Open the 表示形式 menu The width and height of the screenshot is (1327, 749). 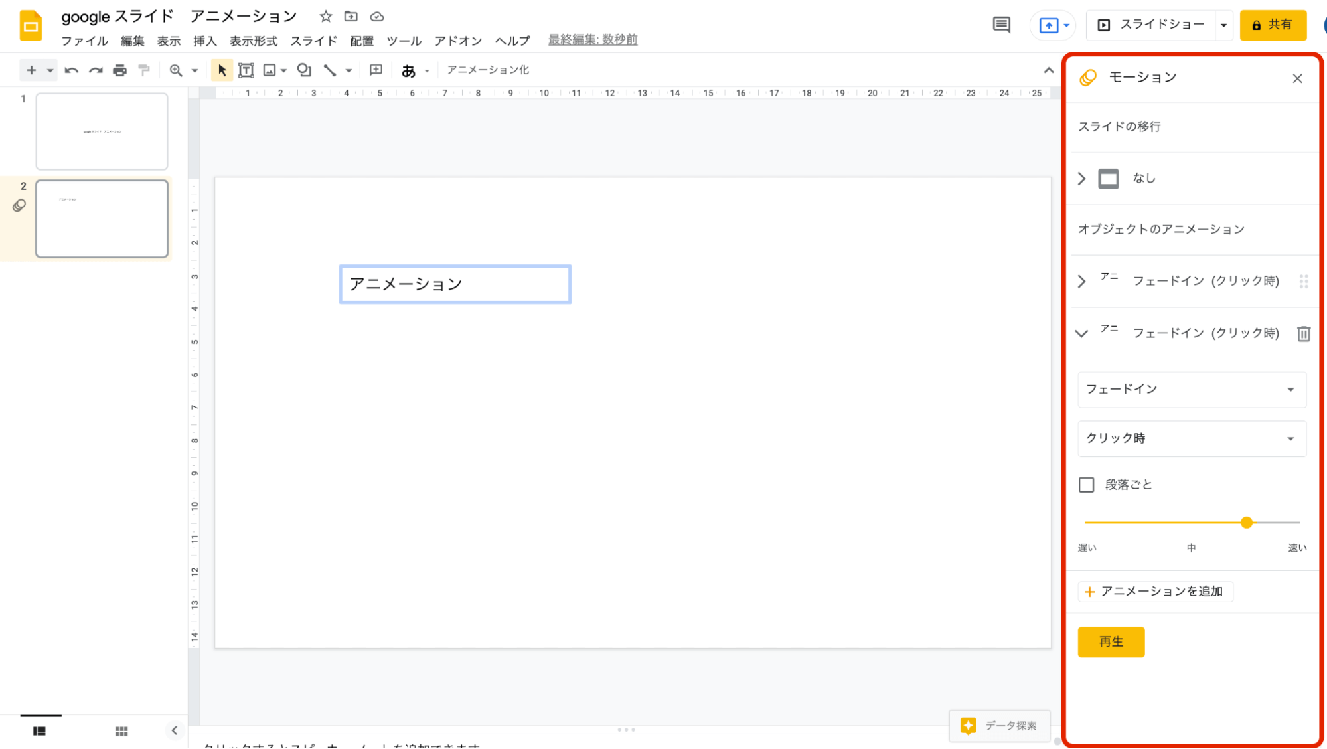(x=254, y=41)
